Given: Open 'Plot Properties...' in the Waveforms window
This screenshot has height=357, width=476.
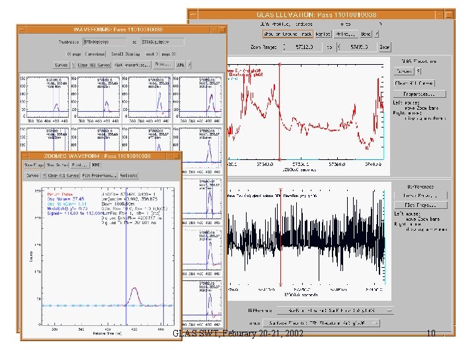Looking at the screenshot, I should pyautogui.click(x=132, y=65).
